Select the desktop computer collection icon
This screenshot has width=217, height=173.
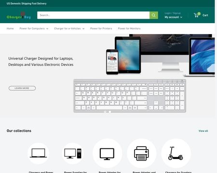coord(73,153)
